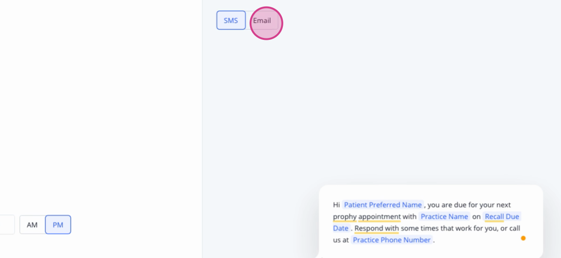Switch to the SMS tab
Viewport: 561px width, 258px height.
[231, 20]
